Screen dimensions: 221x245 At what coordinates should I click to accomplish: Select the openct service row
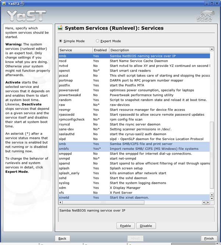(x=134, y=71)
